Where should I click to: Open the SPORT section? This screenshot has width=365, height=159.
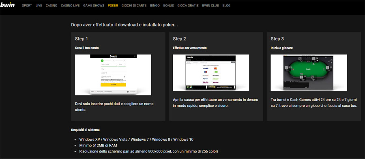pos(27,6)
